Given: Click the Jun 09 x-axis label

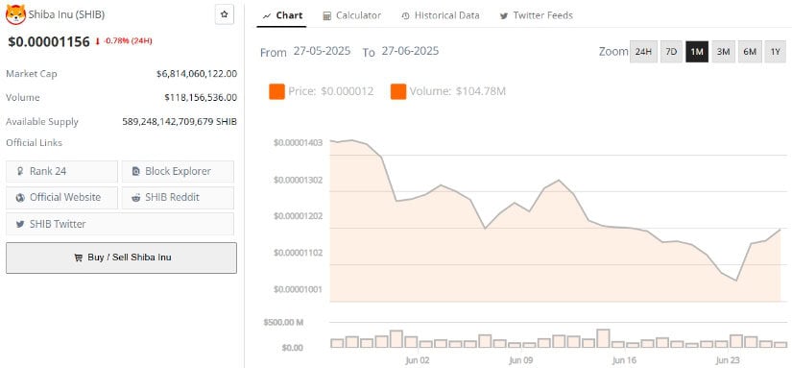Looking at the screenshot, I should coord(520,360).
